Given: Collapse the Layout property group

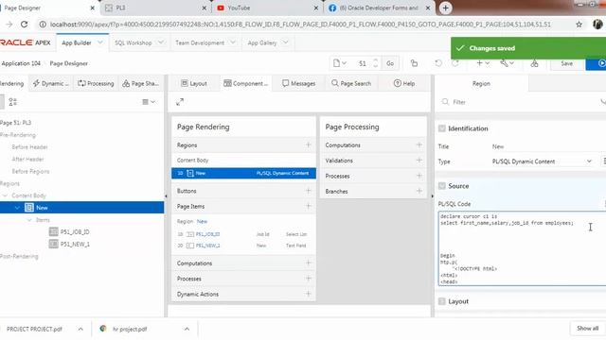Looking at the screenshot, I should 442,301.
